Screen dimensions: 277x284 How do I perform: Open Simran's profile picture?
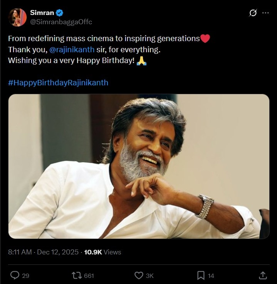tap(17, 17)
